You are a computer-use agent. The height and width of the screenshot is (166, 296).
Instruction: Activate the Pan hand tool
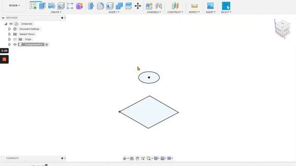click(x=137, y=159)
